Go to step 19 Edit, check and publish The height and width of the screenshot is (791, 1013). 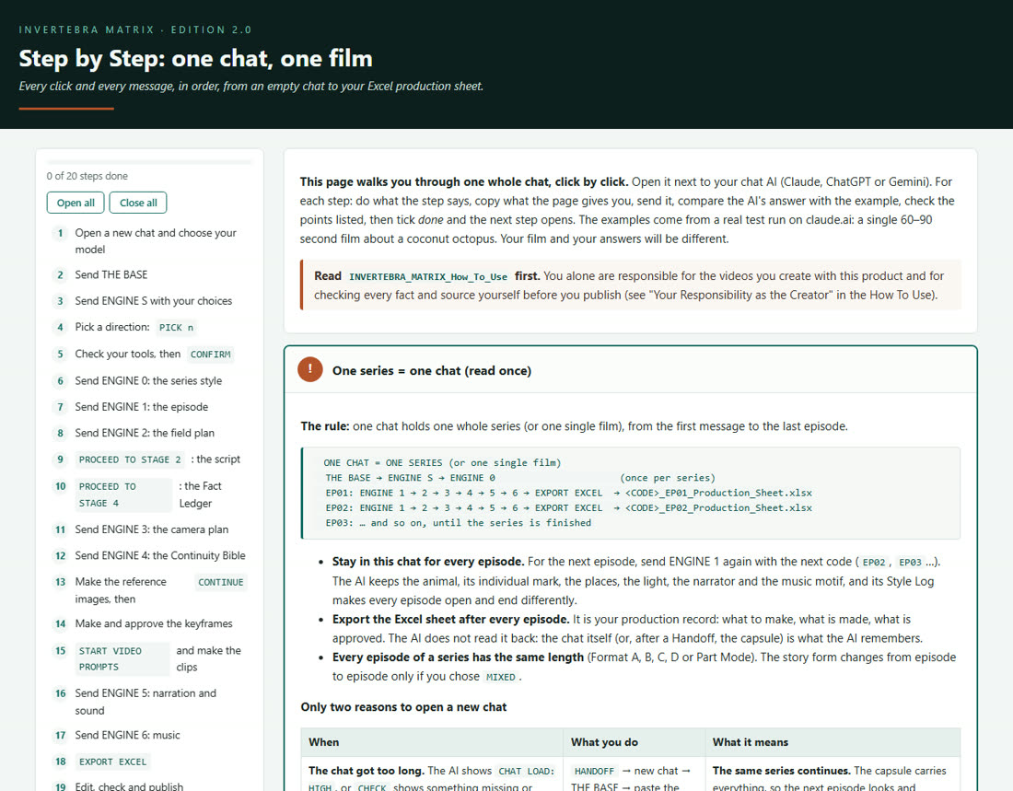coord(150,786)
